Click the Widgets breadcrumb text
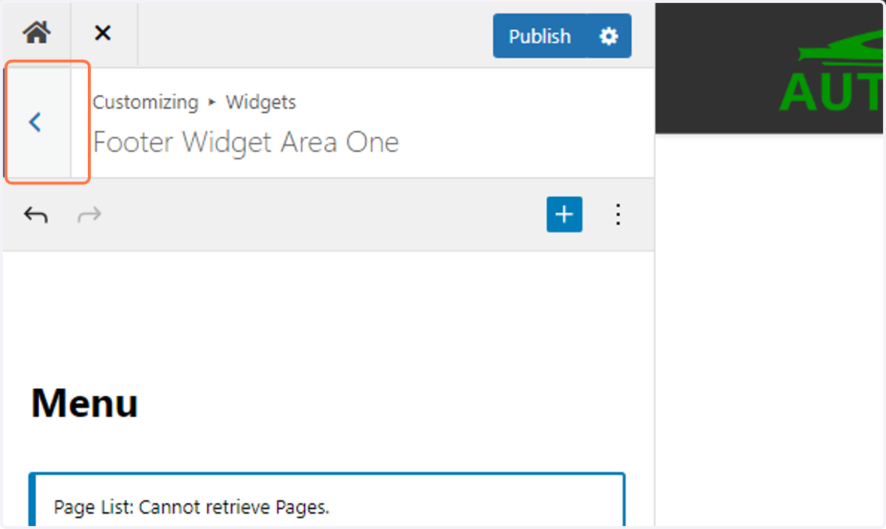Screen dimensions: 886x529 tap(261, 103)
